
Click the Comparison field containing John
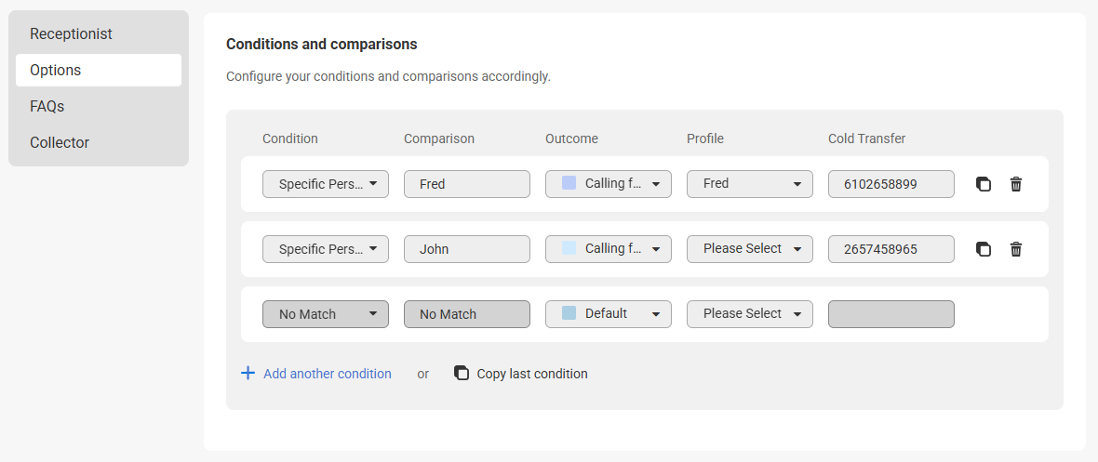pos(467,249)
